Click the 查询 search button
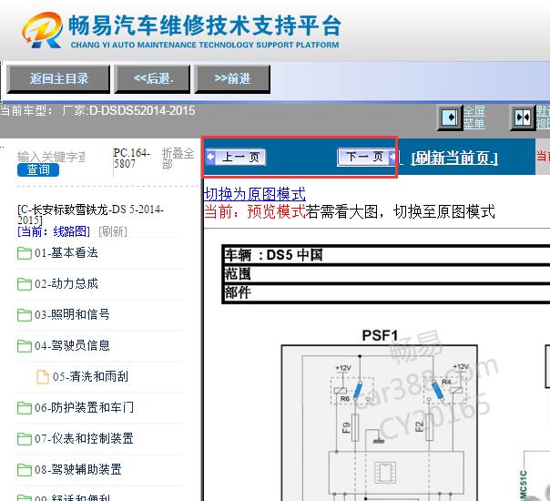 [38, 169]
